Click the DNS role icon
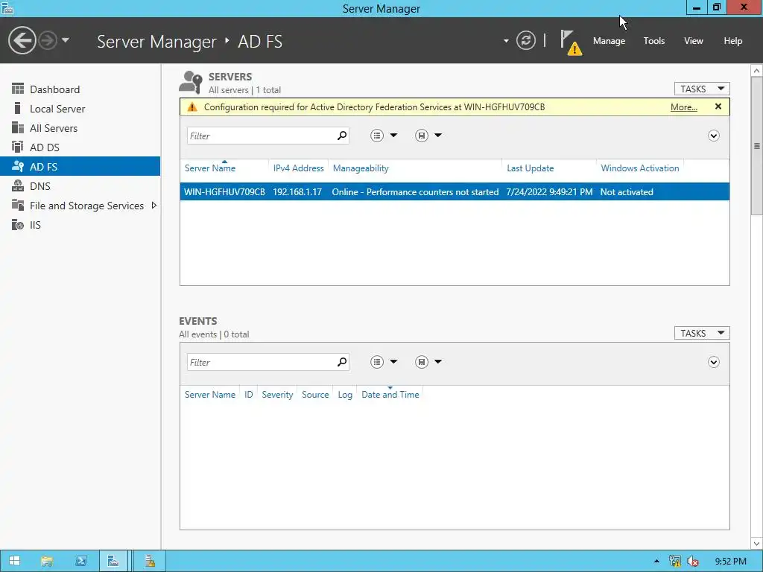The image size is (763, 572). tap(18, 185)
